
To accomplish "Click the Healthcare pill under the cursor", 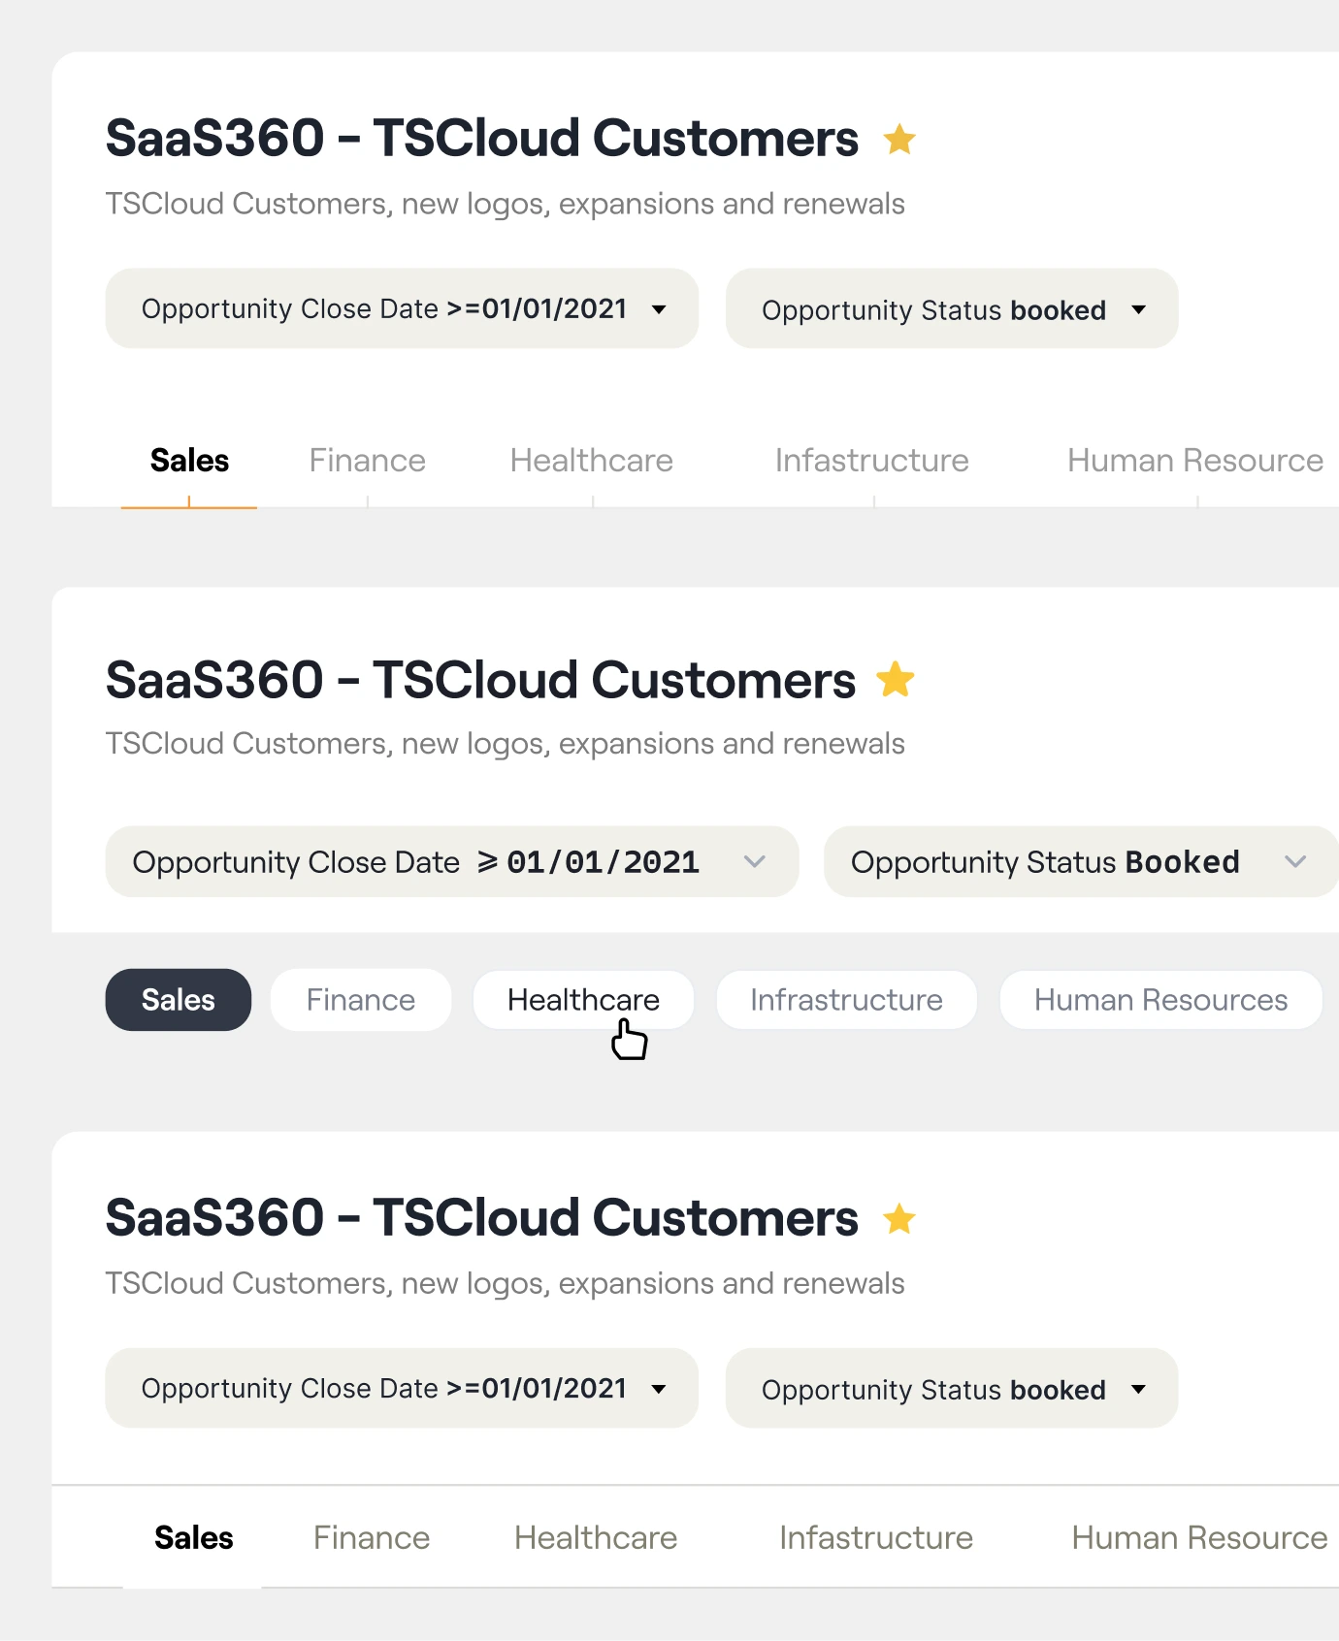I will click(x=583, y=1000).
